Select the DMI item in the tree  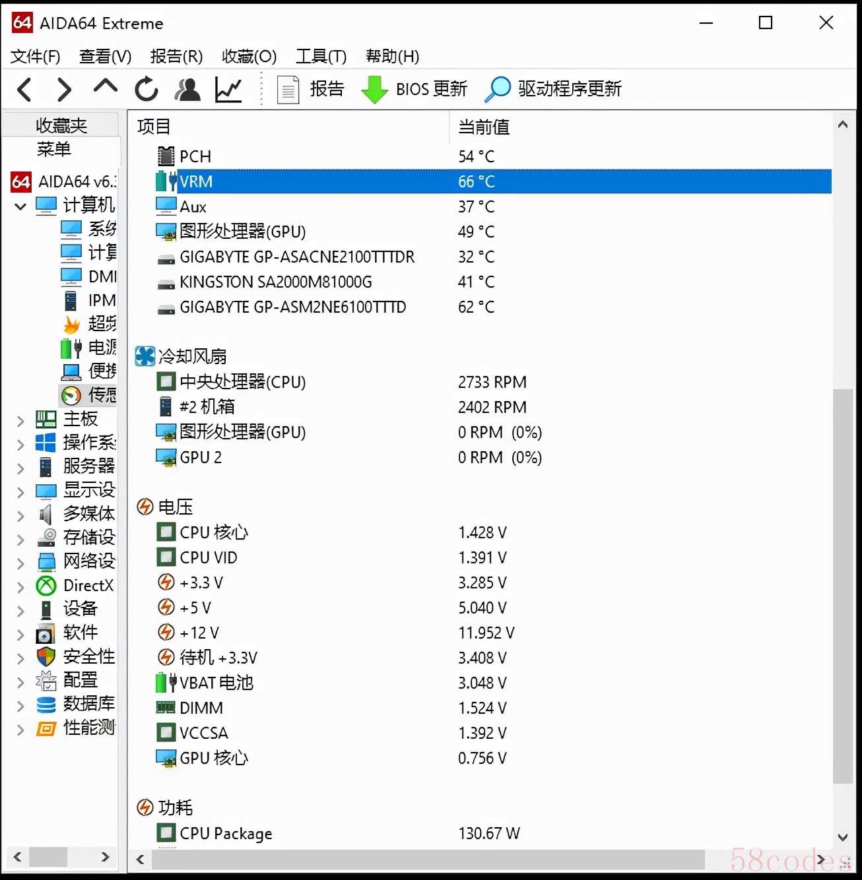tap(88, 276)
